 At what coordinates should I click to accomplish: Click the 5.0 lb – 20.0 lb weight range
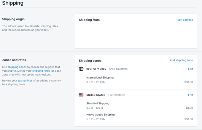click(96, 119)
